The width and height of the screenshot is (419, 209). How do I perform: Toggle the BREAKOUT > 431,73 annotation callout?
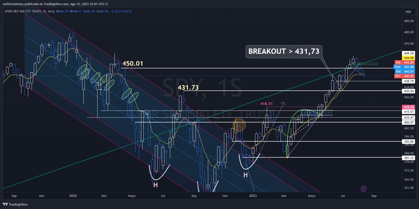click(284, 51)
